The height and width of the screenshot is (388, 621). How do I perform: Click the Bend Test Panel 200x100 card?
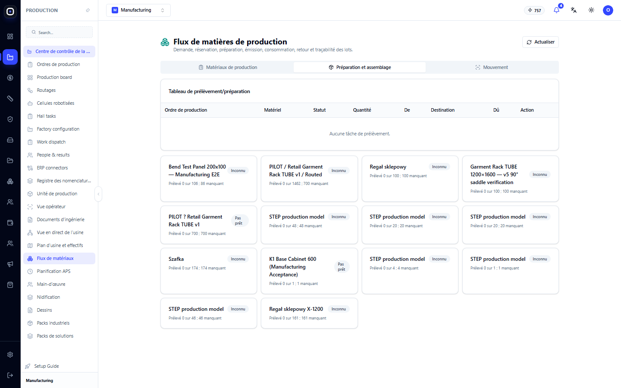(x=209, y=178)
